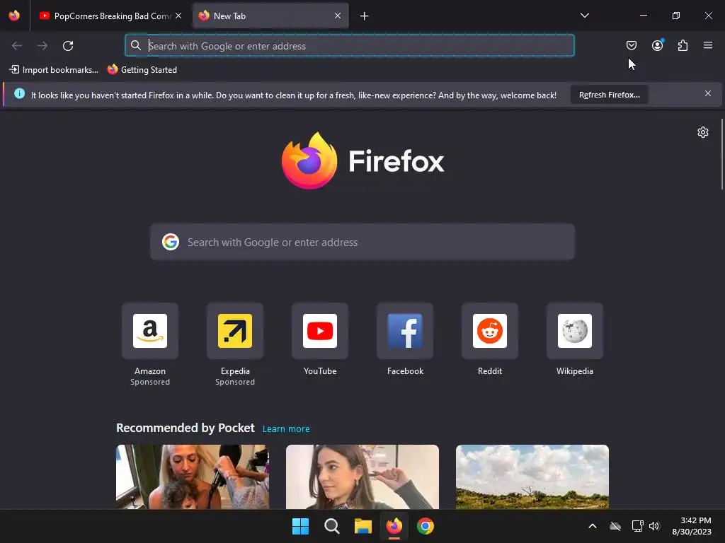Screen dimensions: 725x543
Task: Click the search magnifier in address bar
Action: click(x=135, y=45)
